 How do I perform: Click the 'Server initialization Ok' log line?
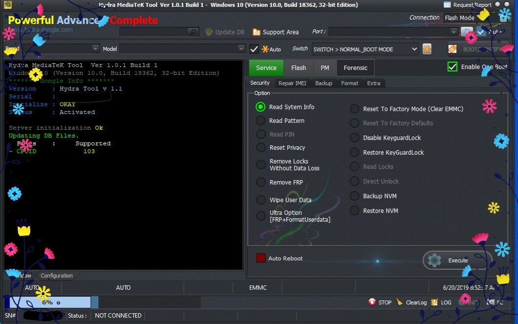56,128
